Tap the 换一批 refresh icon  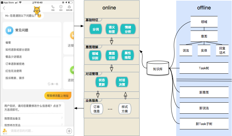coord(49,84)
